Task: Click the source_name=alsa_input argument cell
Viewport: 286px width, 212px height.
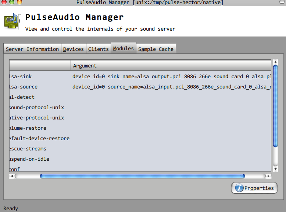Action: (x=171, y=87)
